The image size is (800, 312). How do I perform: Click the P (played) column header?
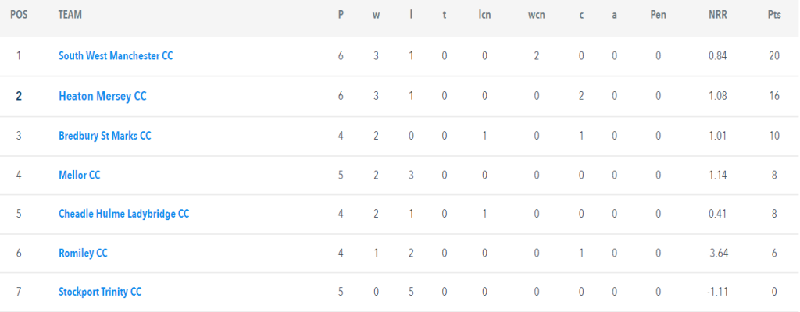click(341, 15)
